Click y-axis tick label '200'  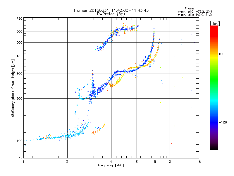[19, 99]
